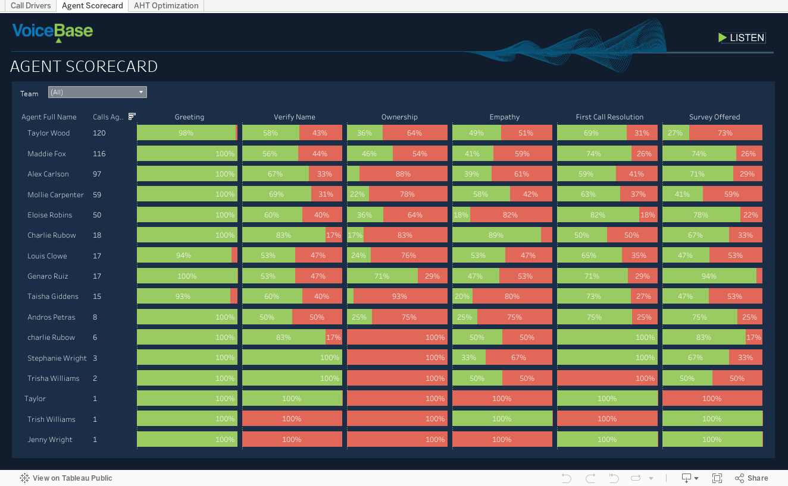Select agent name Trish Williams
The image size is (788, 486).
coord(51,419)
